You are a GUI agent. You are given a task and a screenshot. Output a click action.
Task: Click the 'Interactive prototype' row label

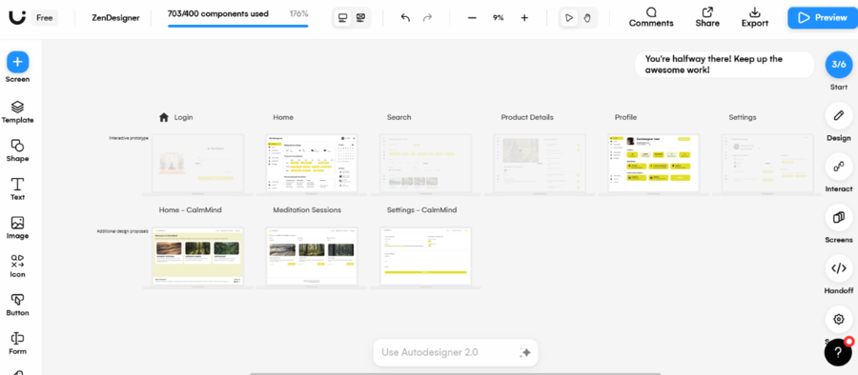pyautogui.click(x=129, y=138)
